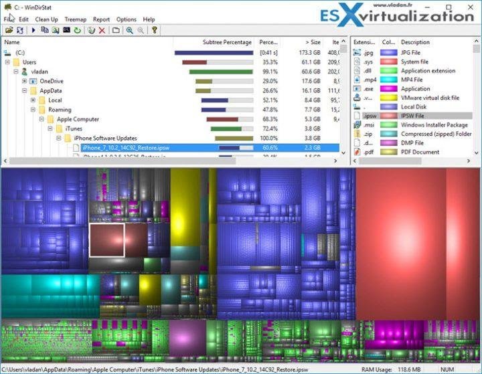Click the green Refresh Selected toolbar icon
The height and width of the screenshot is (374, 482).
[77, 30]
